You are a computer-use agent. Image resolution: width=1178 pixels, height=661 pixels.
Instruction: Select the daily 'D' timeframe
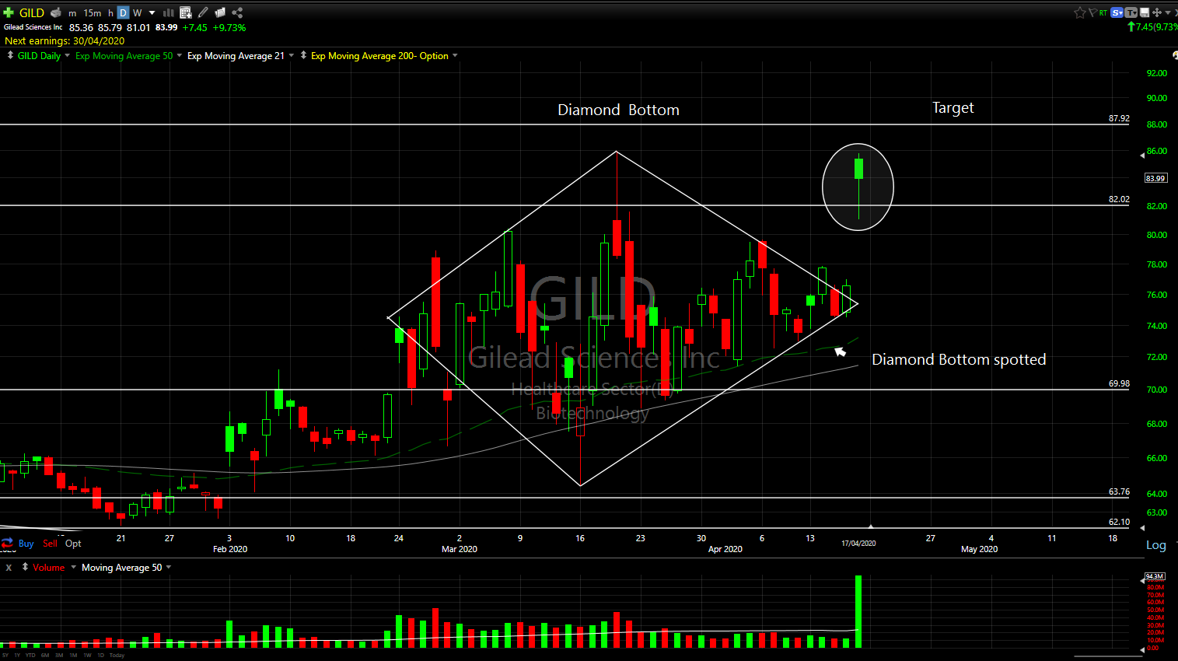coord(123,13)
